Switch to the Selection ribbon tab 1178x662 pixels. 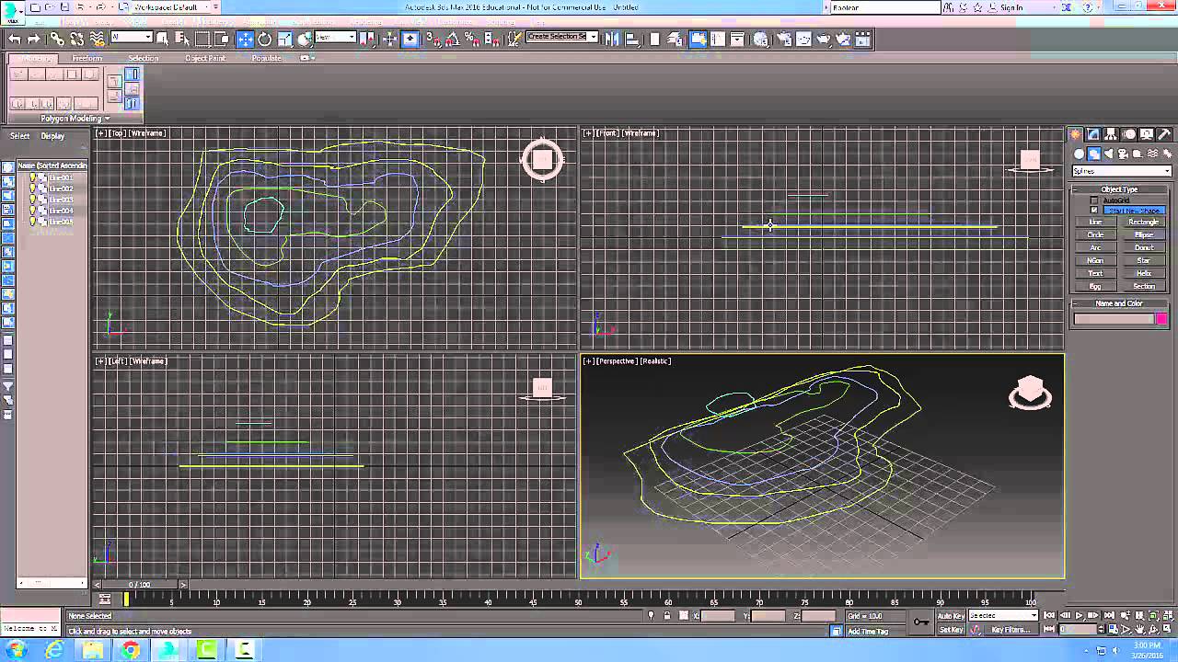coord(143,58)
